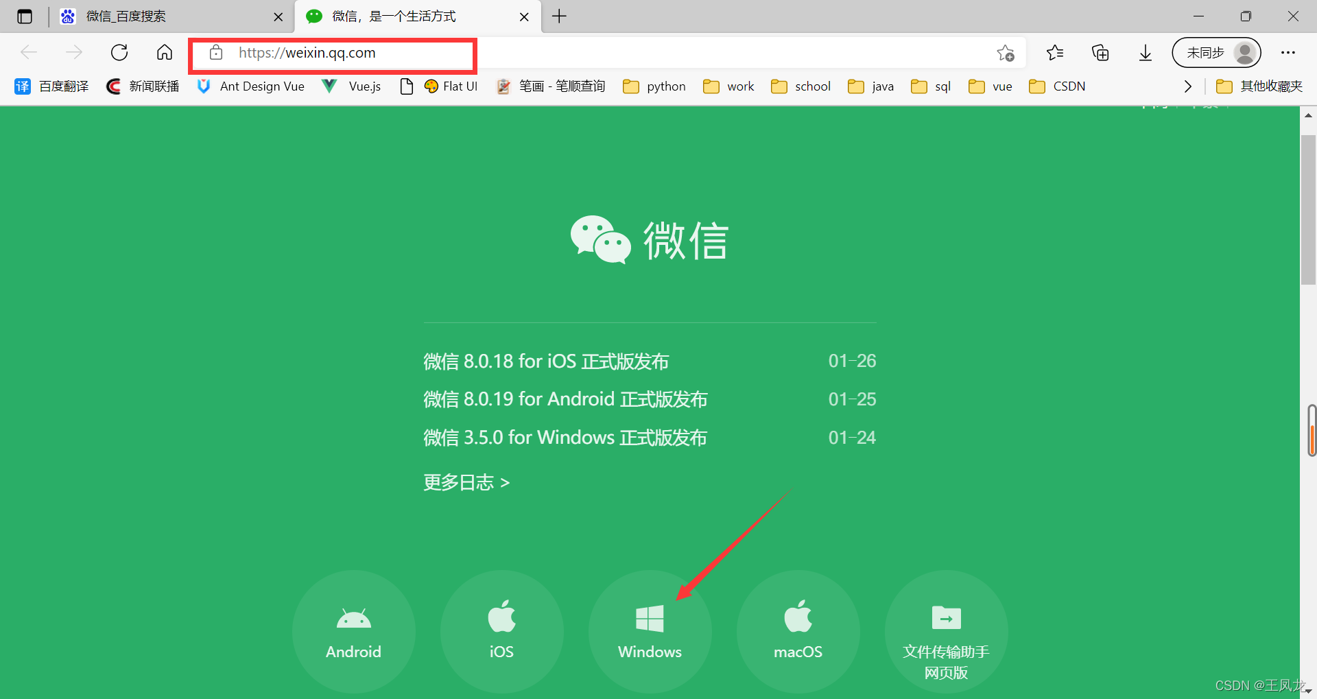The width and height of the screenshot is (1317, 699).
Task: Select the Windows download icon
Action: (650, 632)
